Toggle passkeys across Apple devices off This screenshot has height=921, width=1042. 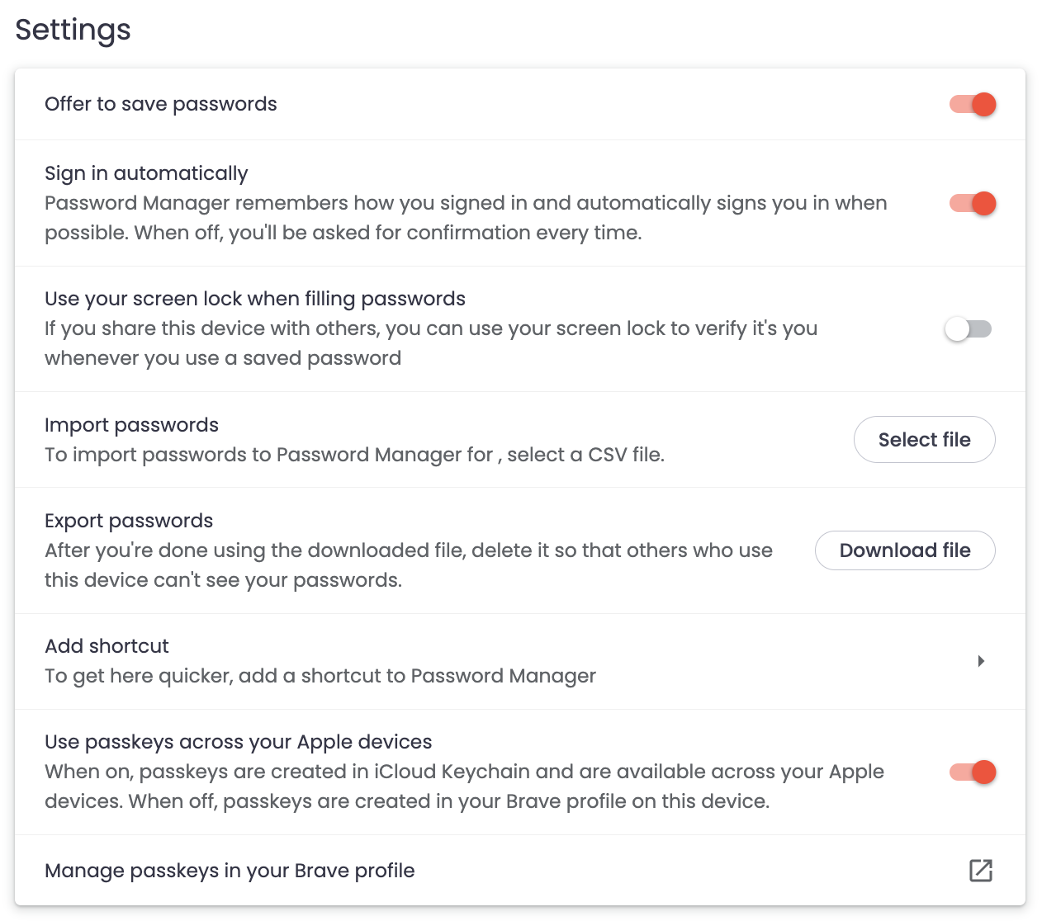click(973, 772)
